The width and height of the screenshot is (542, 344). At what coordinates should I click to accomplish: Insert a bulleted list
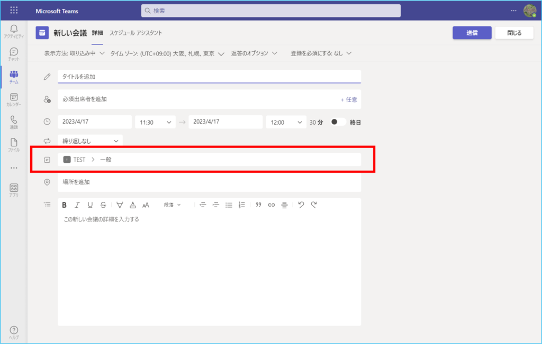click(x=229, y=205)
